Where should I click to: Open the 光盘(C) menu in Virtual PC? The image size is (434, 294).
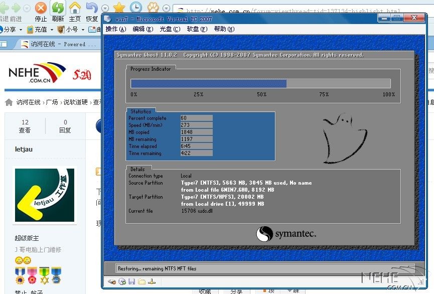[x=170, y=29]
